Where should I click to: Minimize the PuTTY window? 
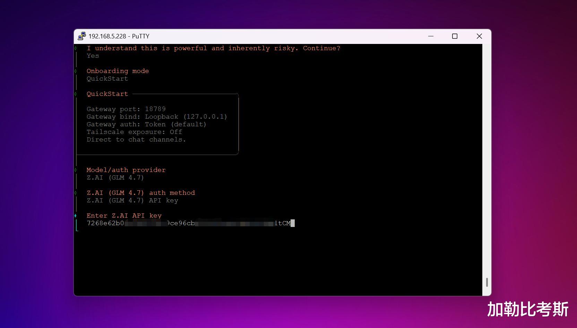[x=431, y=36]
